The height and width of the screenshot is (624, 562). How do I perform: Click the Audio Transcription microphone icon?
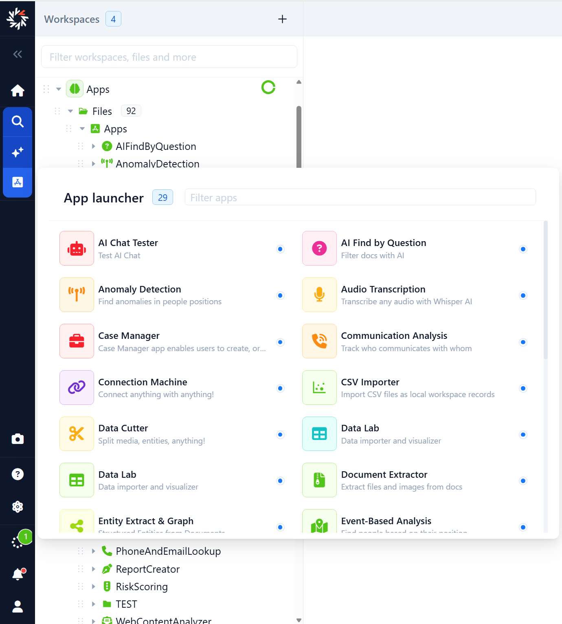click(319, 295)
